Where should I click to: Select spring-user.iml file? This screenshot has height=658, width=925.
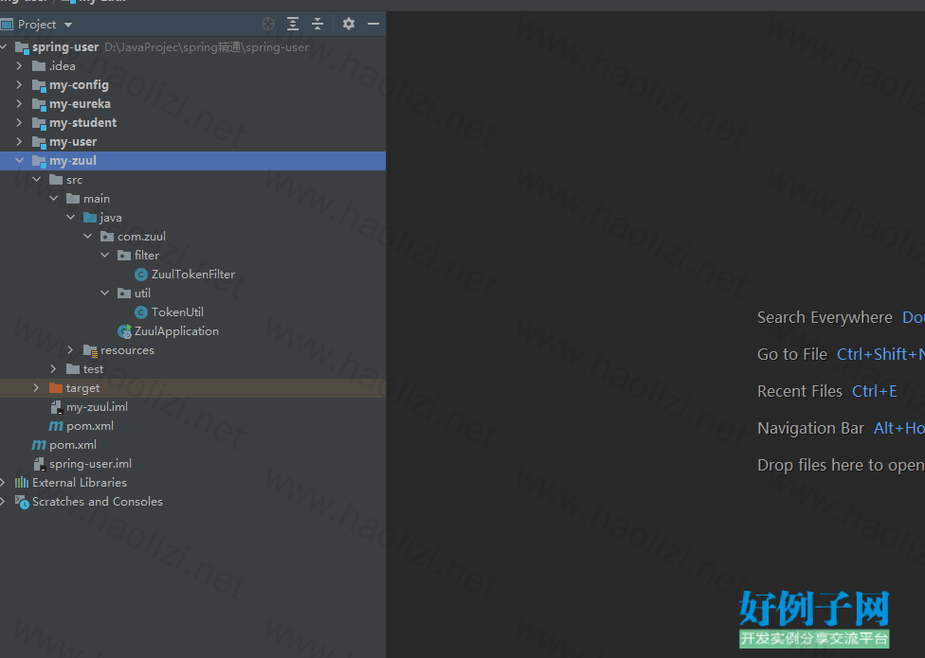(x=89, y=464)
